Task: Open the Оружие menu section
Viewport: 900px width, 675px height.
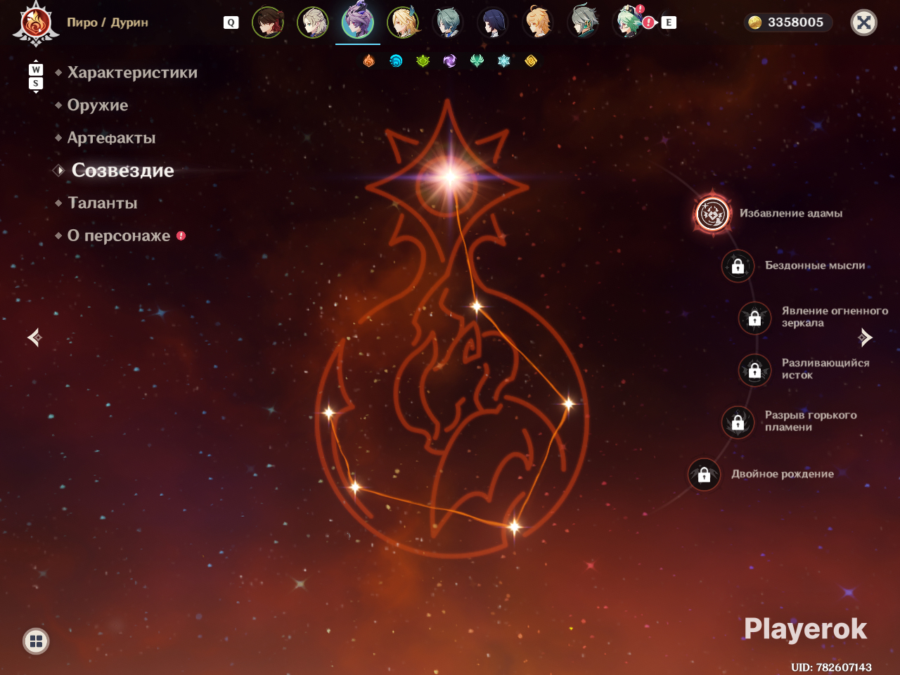Action: click(98, 105)
